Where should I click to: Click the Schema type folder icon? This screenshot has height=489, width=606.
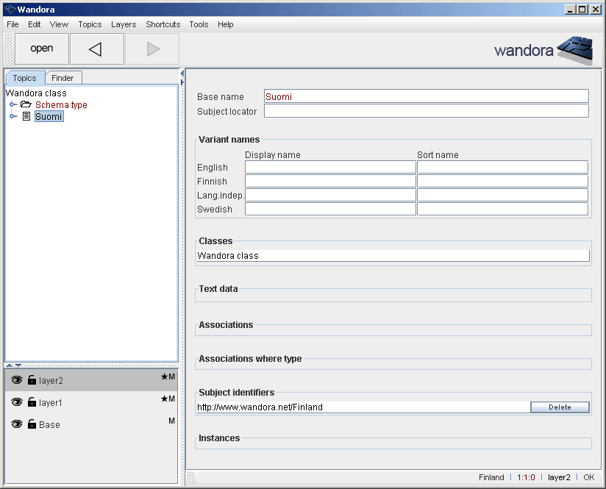[26, 104]
